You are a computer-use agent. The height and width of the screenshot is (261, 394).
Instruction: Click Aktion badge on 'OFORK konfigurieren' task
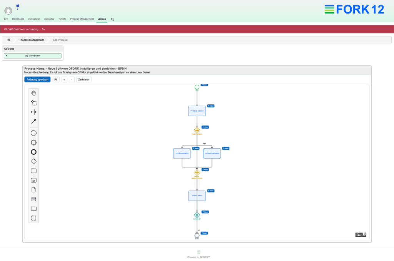tap(225, 148)
